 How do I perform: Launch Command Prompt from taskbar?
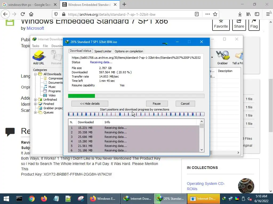click(19, 199)
